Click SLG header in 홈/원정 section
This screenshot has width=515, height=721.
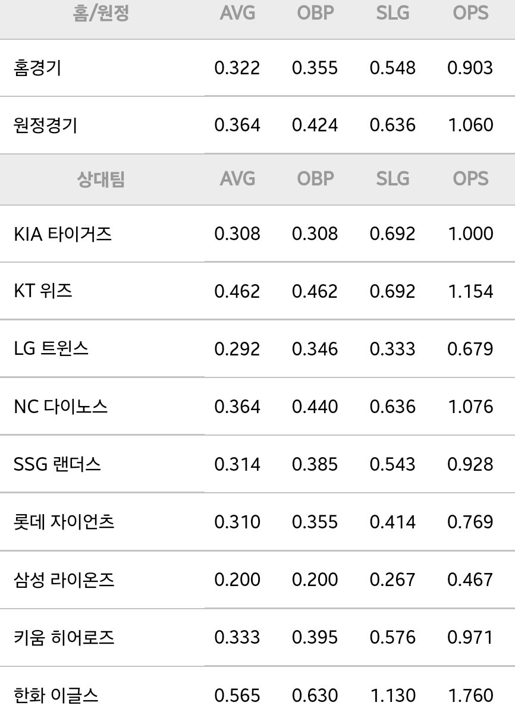pyautogui.click(x=392, y=13)
